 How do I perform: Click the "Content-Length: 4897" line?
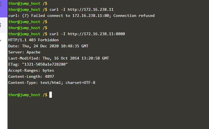click(x=31, y=76)
